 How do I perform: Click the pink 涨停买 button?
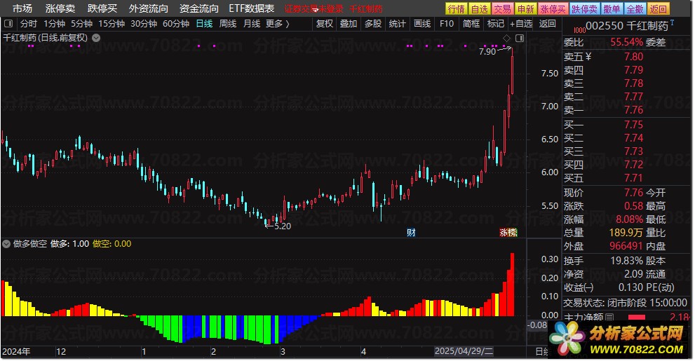click(x=553, y=9)
